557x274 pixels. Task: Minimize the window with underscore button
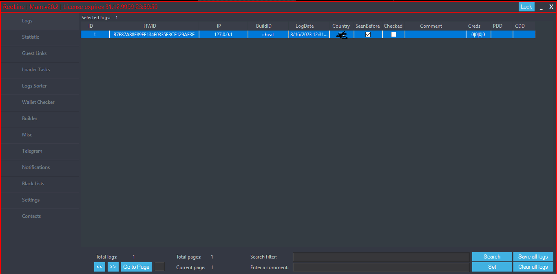tap(541, 7)
